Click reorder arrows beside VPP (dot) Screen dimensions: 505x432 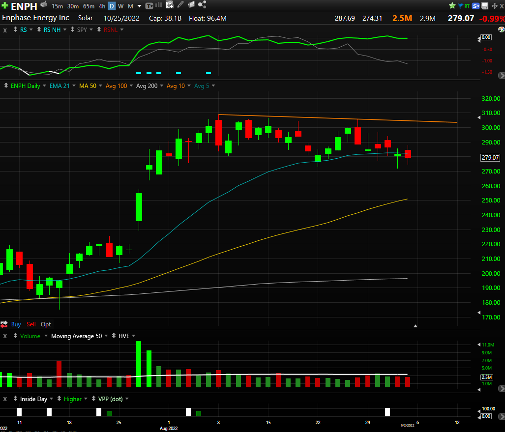(93, 399)
